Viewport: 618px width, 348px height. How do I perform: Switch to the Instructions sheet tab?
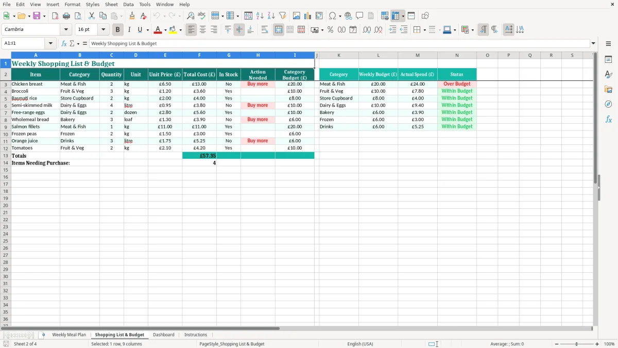[196, 335]
